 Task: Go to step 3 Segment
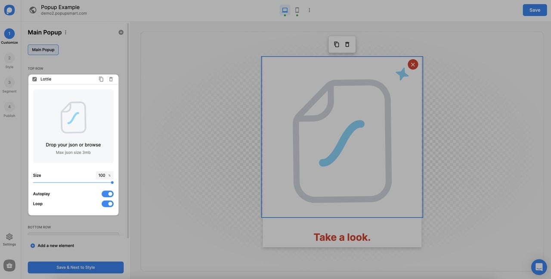[9, 85]
